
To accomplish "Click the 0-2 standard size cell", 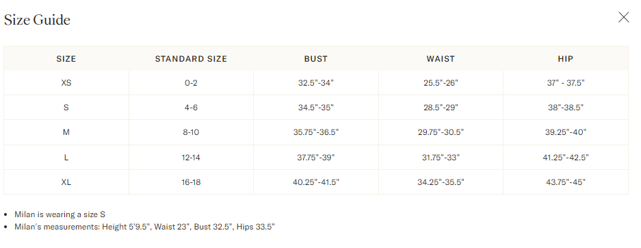I will pyautogui.click(x=191, y=83).
